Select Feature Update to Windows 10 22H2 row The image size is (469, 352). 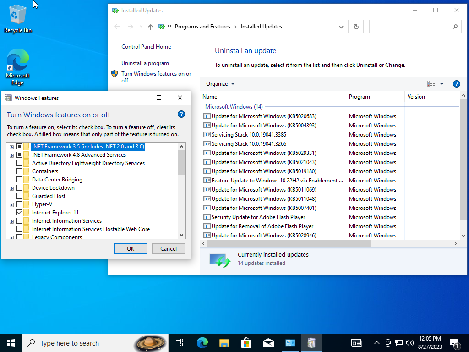pos(330,181)
